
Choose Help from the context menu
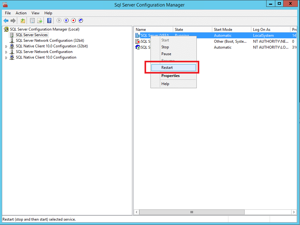[x=174, y=84]
